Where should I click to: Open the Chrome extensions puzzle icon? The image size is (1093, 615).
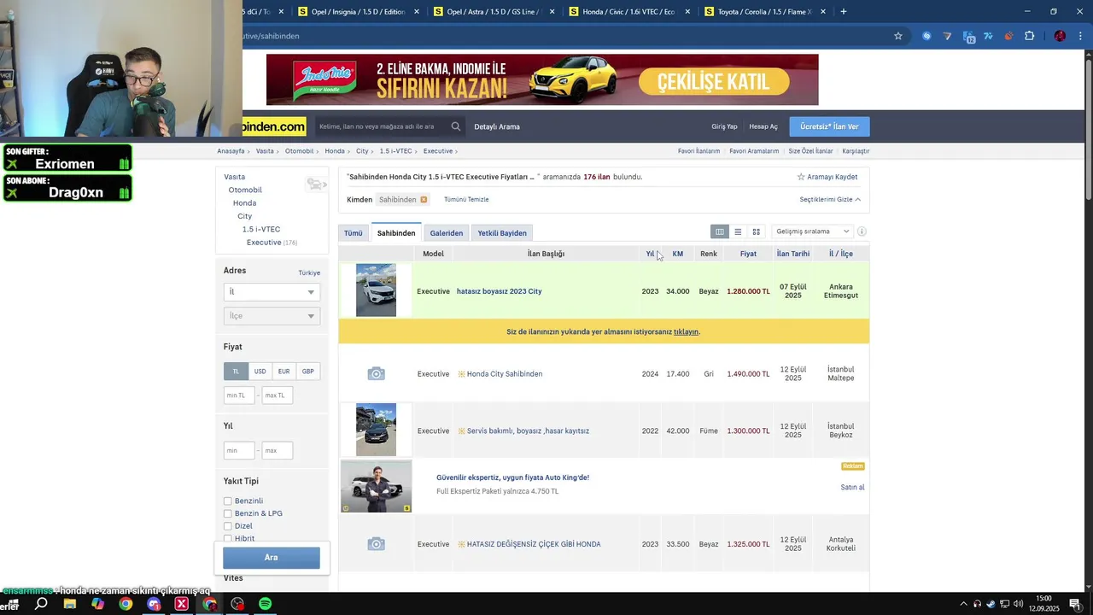(x=1029, y=36)
